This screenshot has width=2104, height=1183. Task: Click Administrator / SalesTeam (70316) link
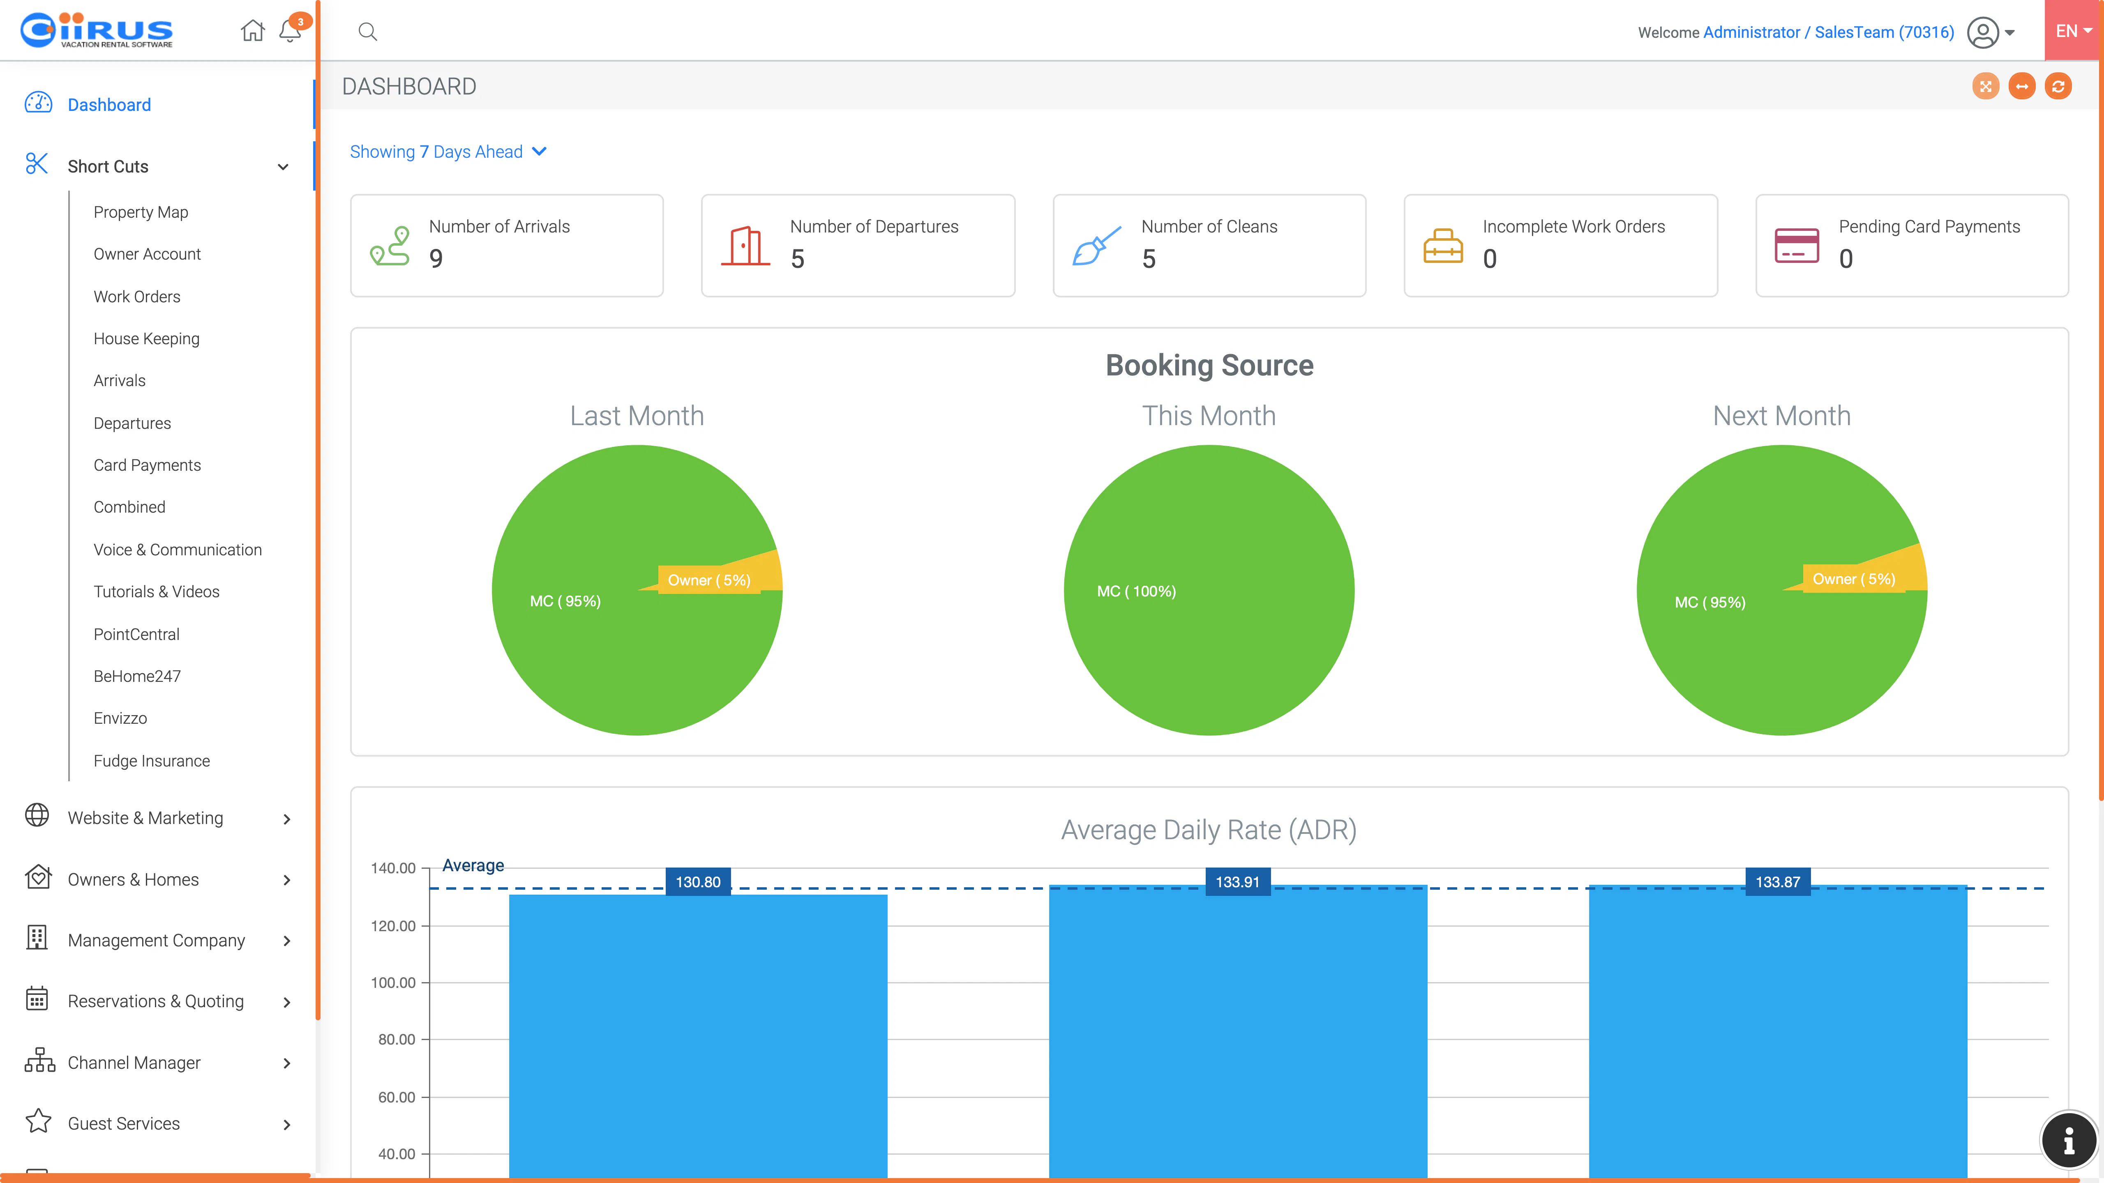coord(1829,32)
